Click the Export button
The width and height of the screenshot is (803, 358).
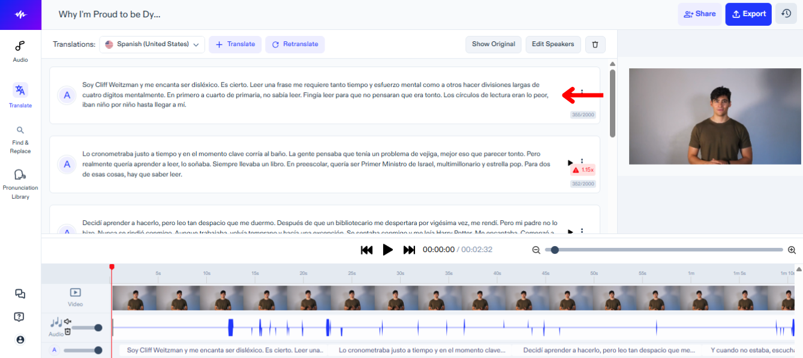[x=748, y=13]
